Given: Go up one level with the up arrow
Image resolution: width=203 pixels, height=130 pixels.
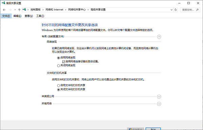Looking at the screenshot, I should click(x=19, y=10).
